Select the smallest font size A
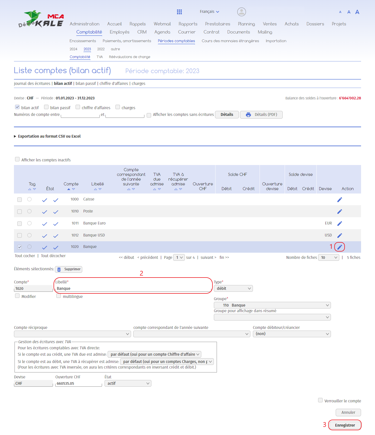Viewport: 375px width, 435px height. (x=340, y=12)
